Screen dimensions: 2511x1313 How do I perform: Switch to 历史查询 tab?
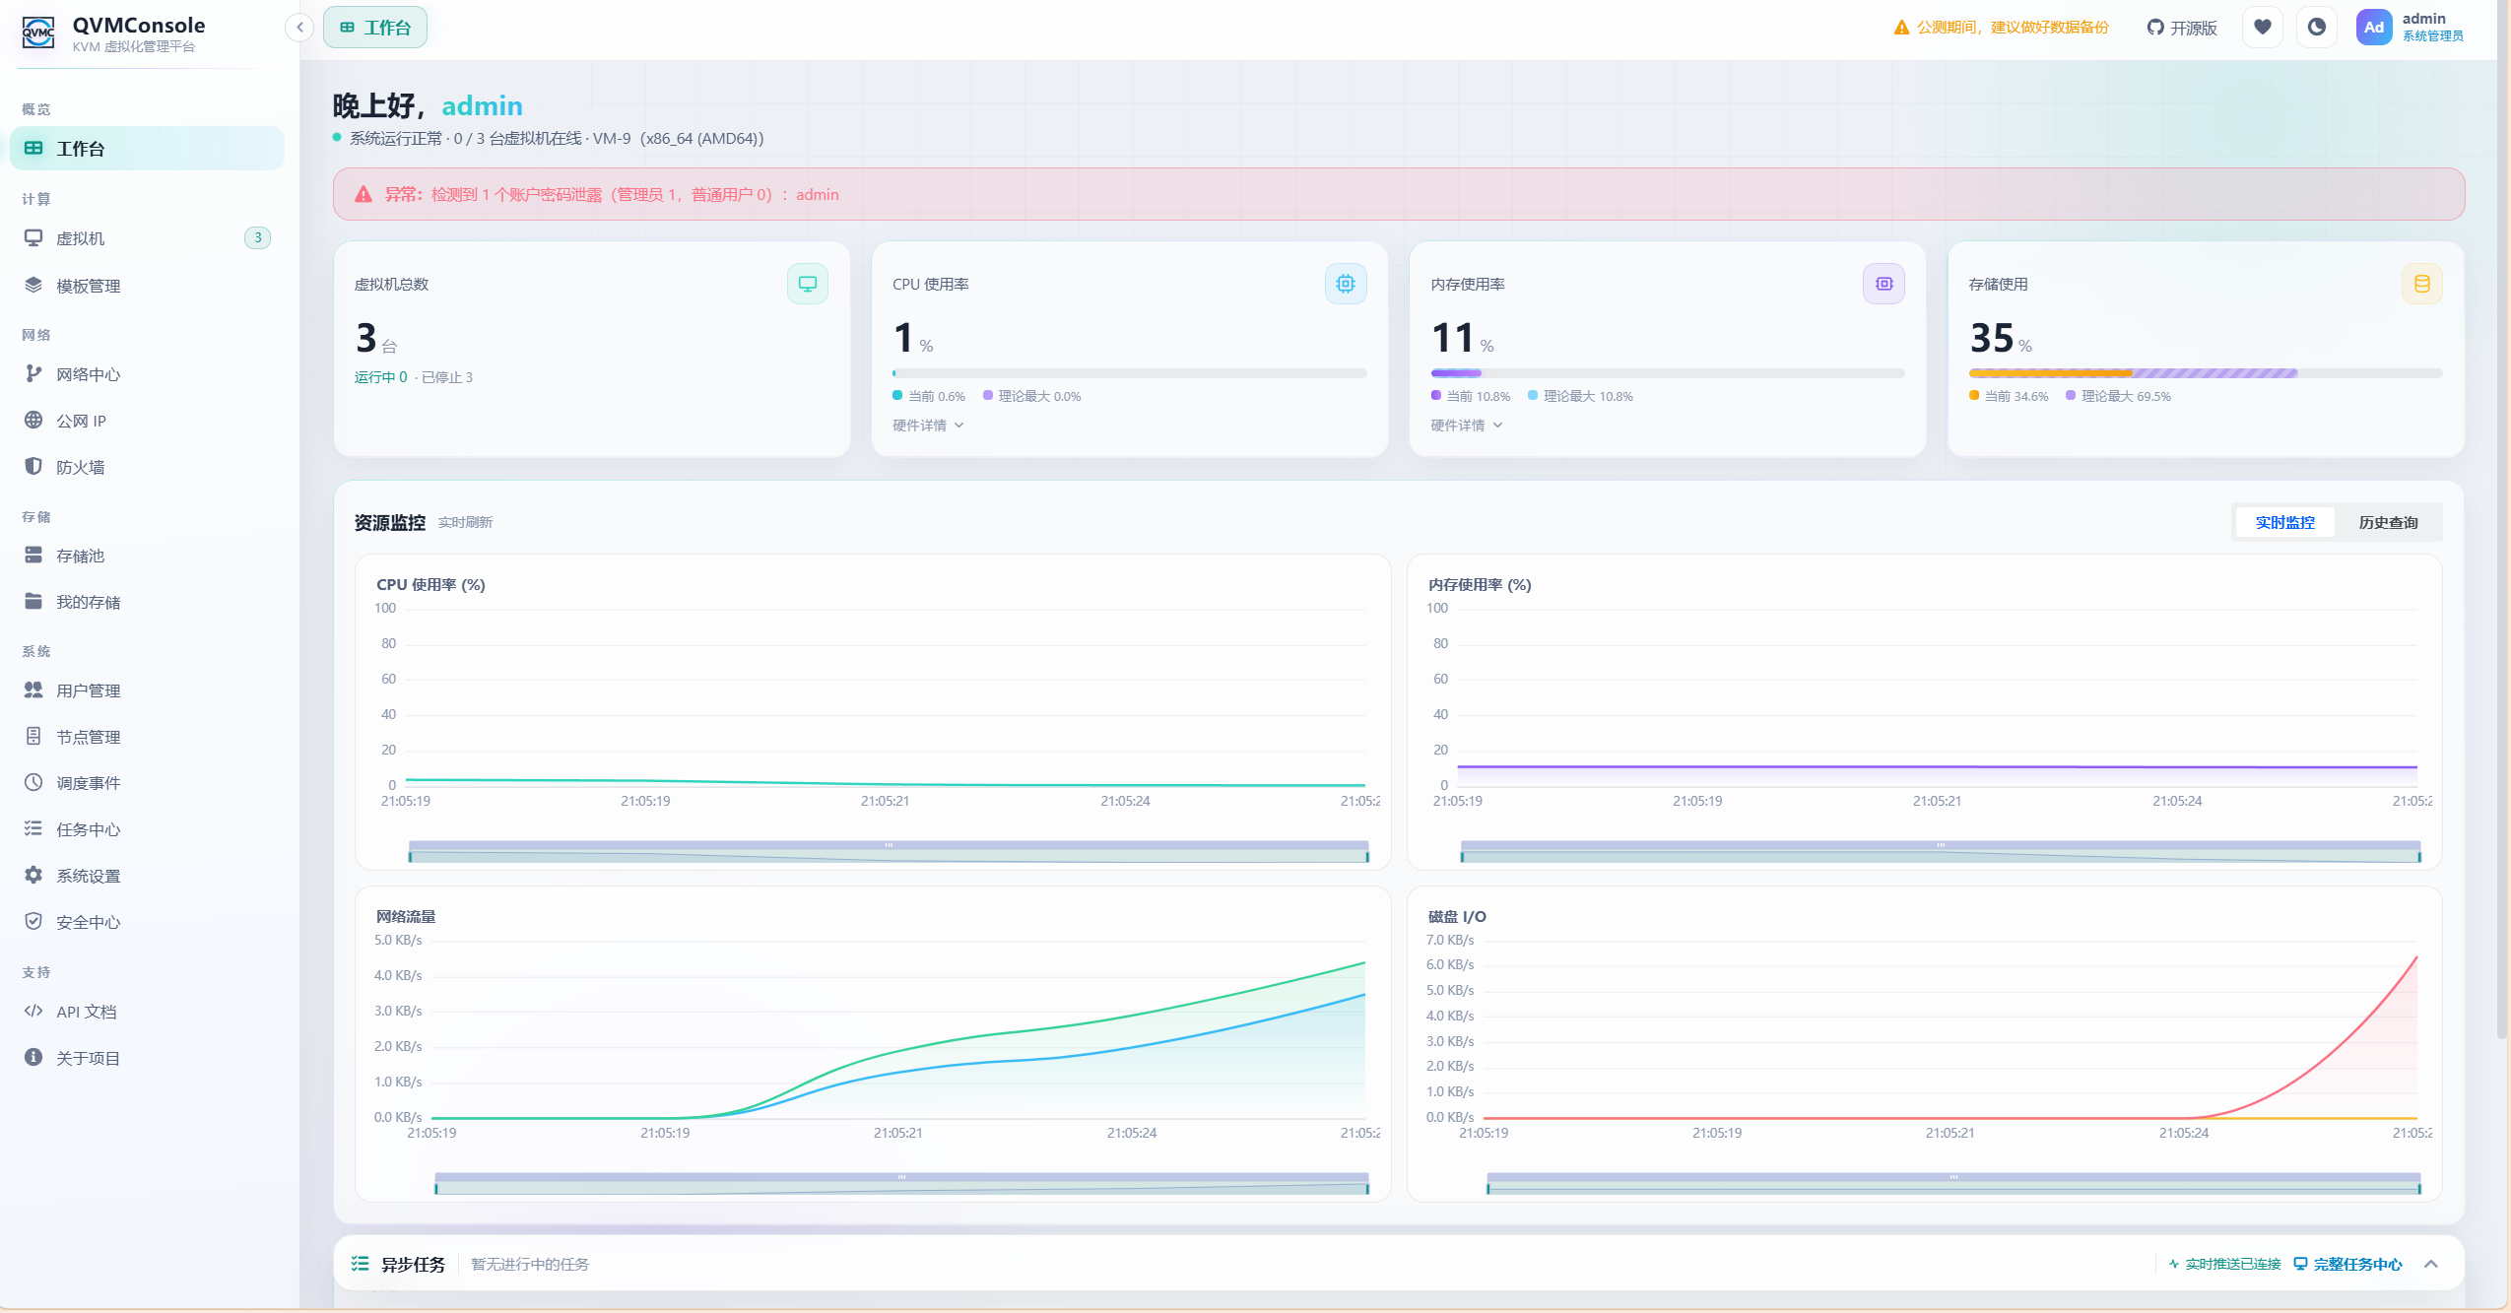point(2388,523)
